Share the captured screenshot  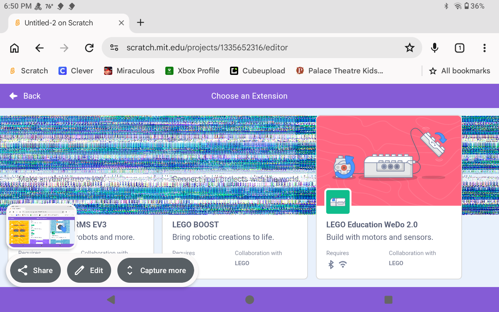[x=35, y=271]
